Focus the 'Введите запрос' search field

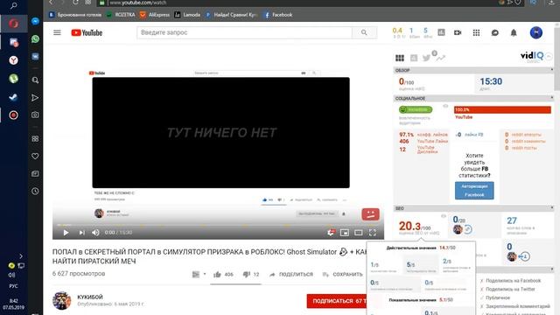(244, 32)
